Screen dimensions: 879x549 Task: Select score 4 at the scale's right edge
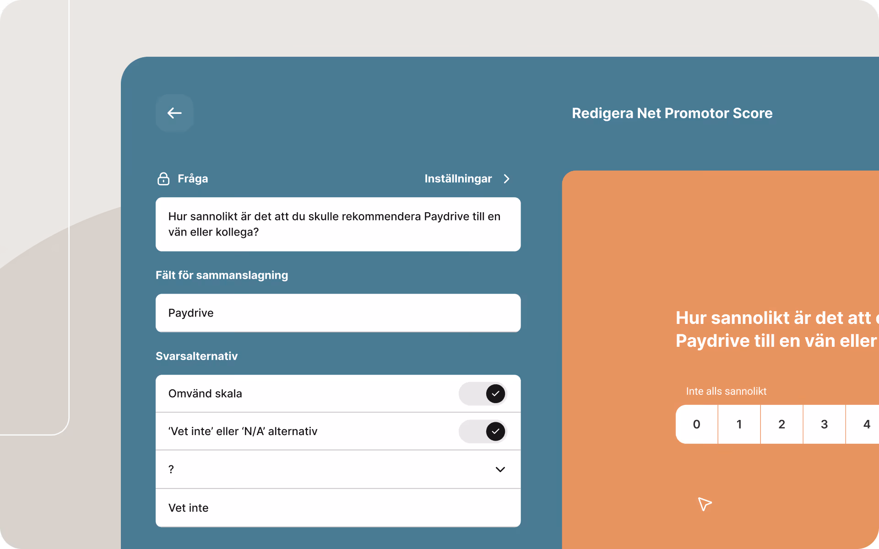866,424
